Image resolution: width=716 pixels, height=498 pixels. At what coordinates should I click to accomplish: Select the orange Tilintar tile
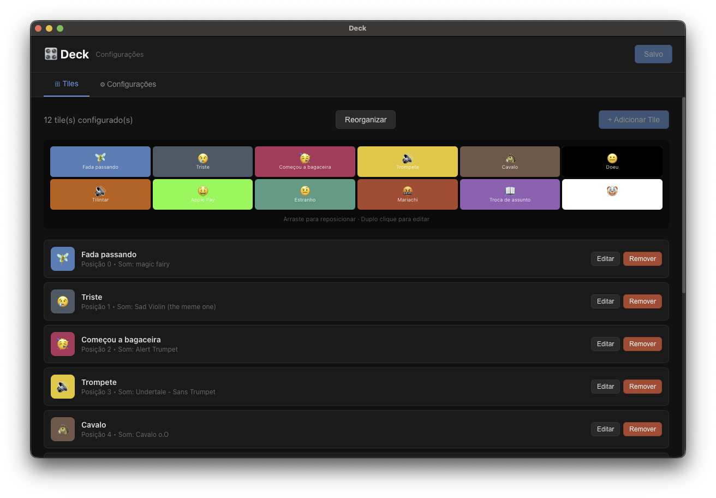point(100,194)
